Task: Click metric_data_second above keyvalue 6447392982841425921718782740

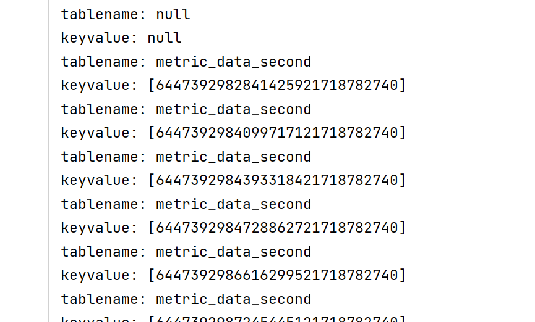Action: pos(234,62)
